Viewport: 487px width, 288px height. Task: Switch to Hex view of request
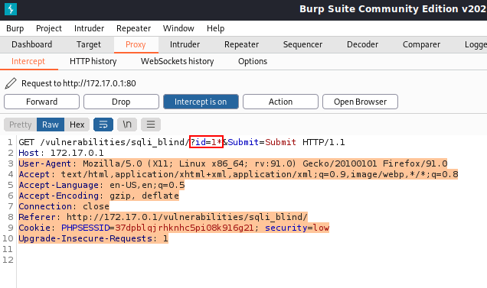coord(77,125)
